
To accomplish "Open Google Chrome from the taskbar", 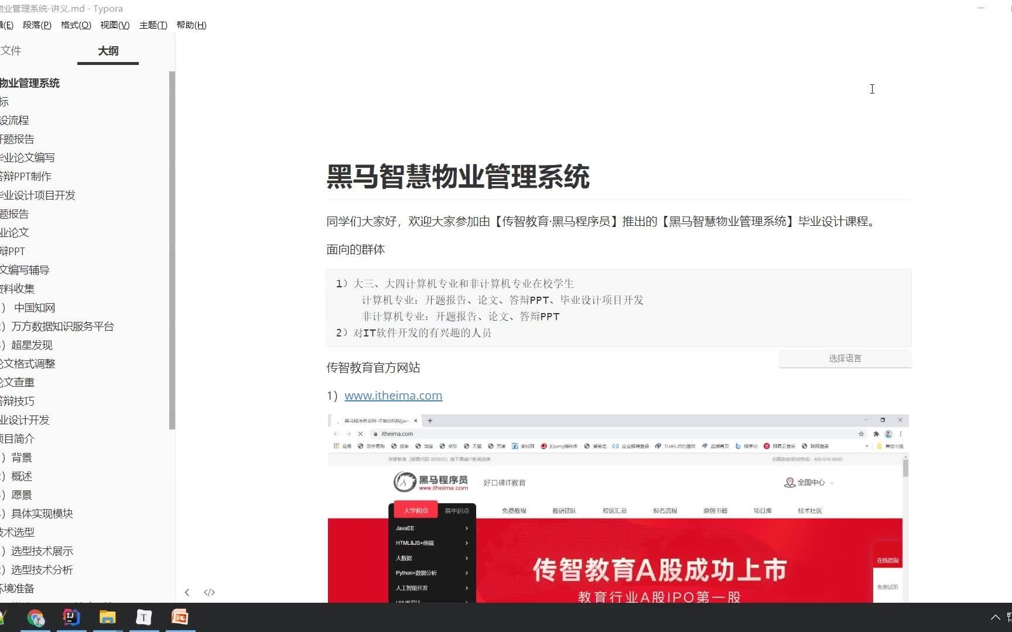I will 36,617.
